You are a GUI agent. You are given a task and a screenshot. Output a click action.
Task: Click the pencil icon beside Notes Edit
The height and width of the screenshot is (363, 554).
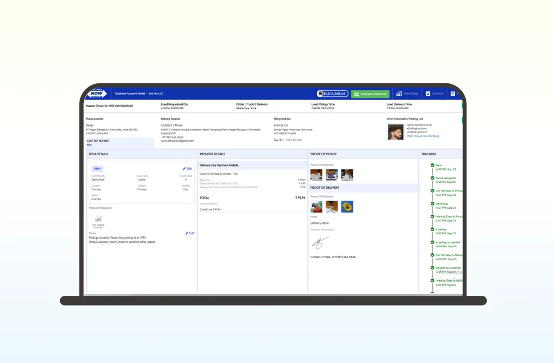pyautogui.click(x=187, y=233)
